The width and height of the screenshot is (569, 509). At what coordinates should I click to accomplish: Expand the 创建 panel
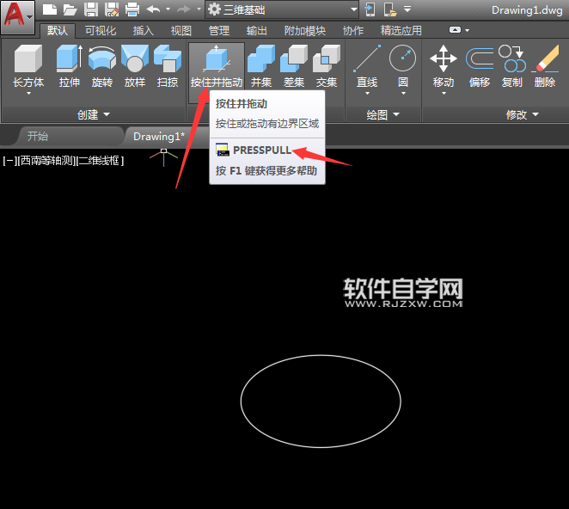point(94,114)
